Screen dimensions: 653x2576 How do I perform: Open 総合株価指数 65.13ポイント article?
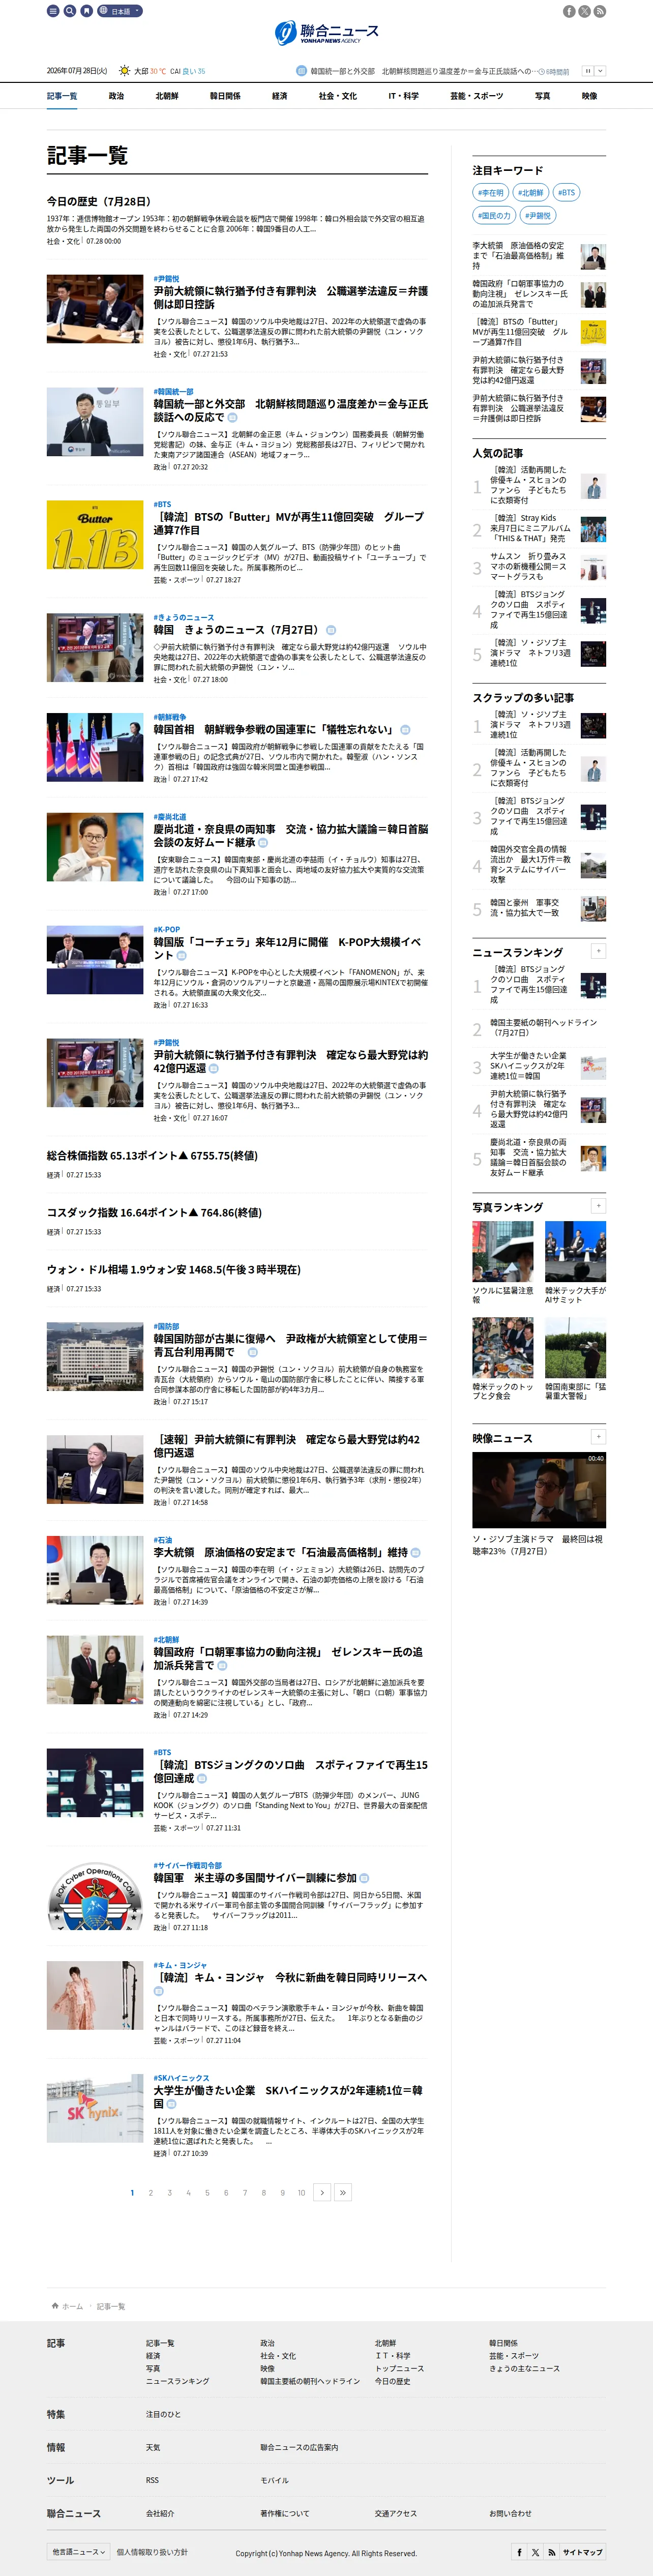[x=152, y=1156]
